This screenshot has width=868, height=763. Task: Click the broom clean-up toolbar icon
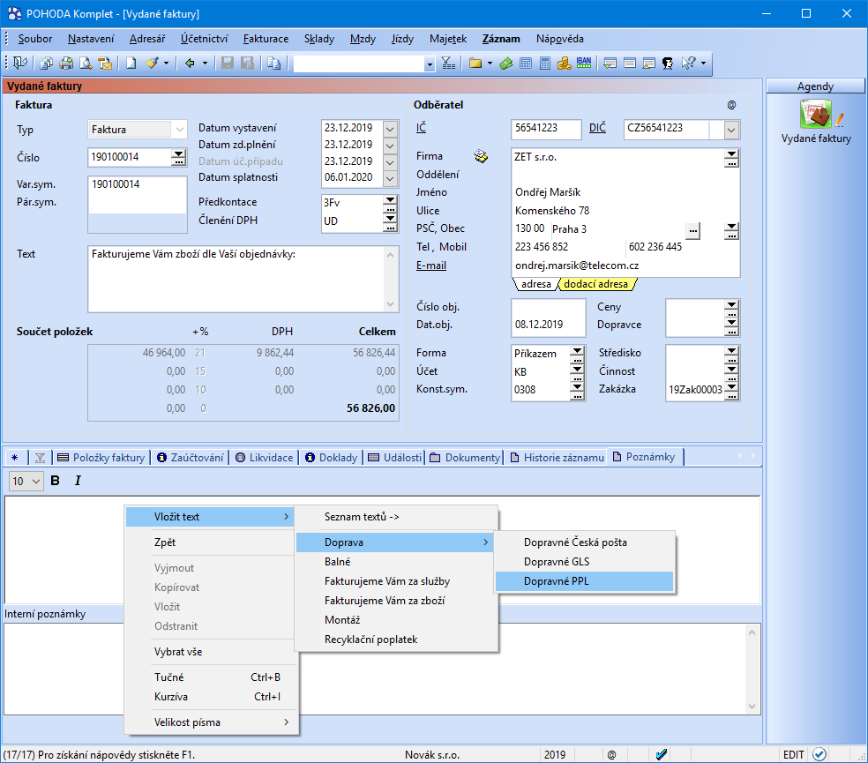point(152,64)
